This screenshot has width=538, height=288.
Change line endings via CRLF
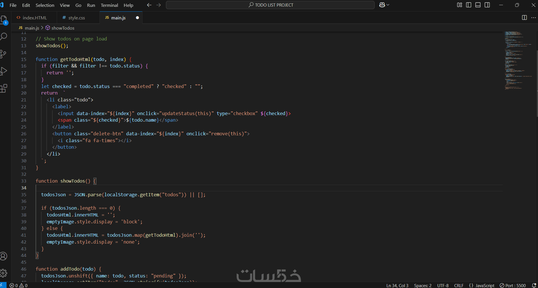(459, 285)
